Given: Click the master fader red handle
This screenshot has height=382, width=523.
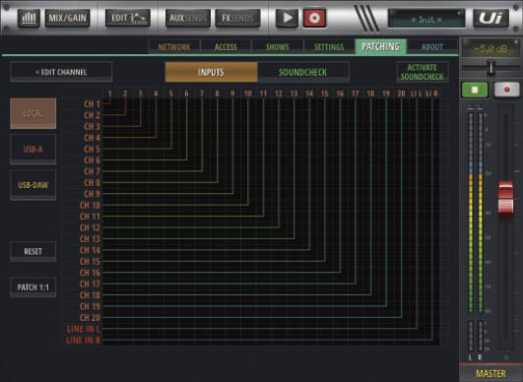Looking at the screenshot, I should coord(505,197).
